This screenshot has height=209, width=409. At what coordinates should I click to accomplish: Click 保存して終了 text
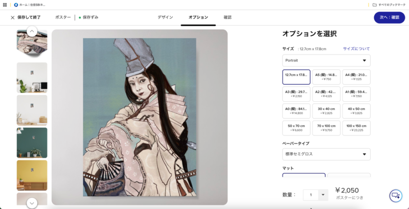(29, 17)
